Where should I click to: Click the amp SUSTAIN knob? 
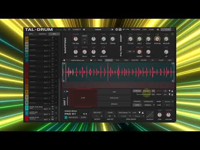157,39
